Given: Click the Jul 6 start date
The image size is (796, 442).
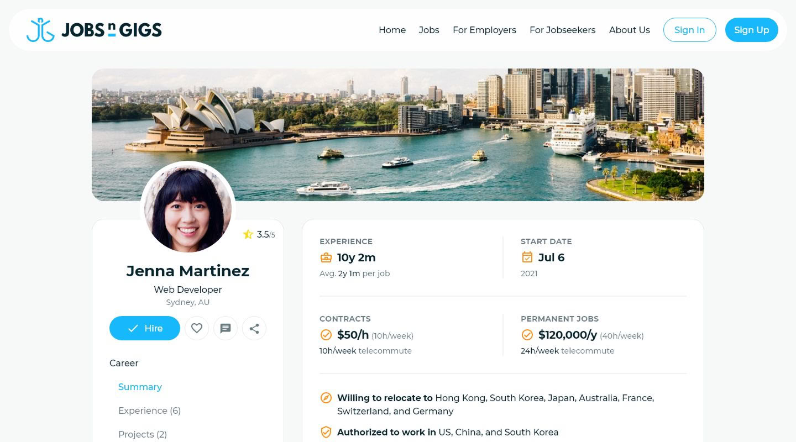Looking at the screenshot, I should (551, 257).
